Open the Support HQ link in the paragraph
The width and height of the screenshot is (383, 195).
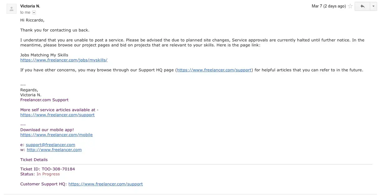click(x=214, y=70)
